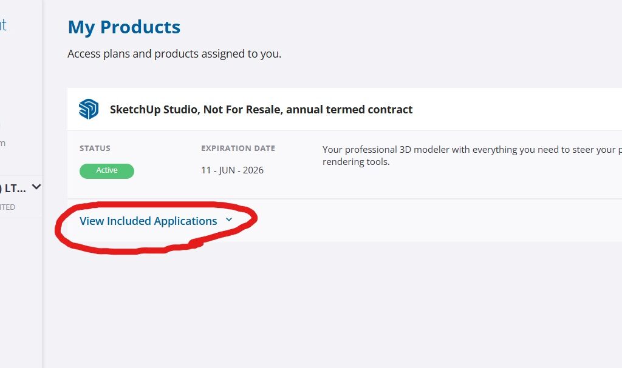622x368 pixels.
Task: Click the SketchUp logo icon
Action: pos(89,109)
